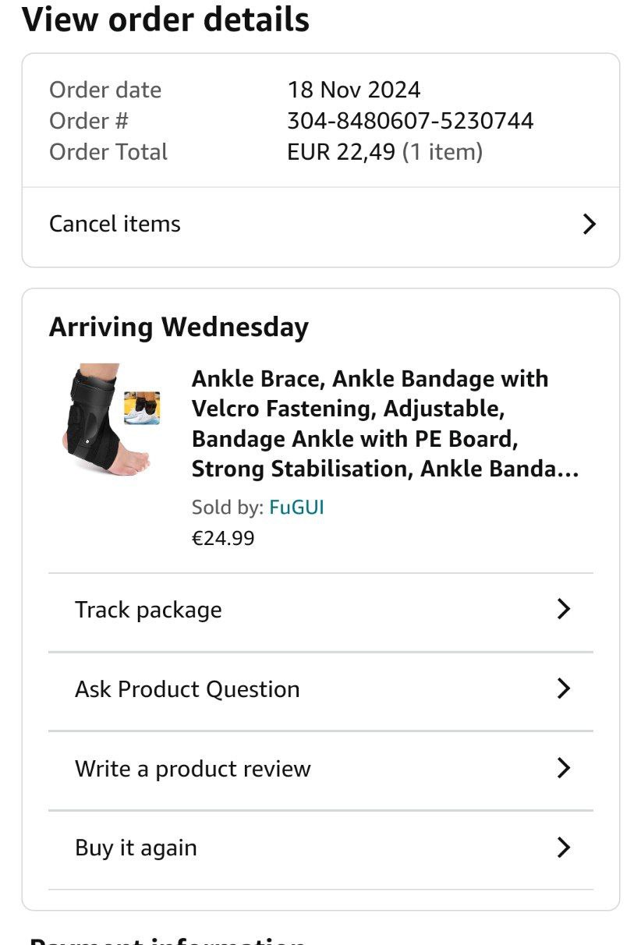The height and width of the screenshot is (945, 641).
Task: Open the Ankle Brace product title
Action: [x=385, y=424]
